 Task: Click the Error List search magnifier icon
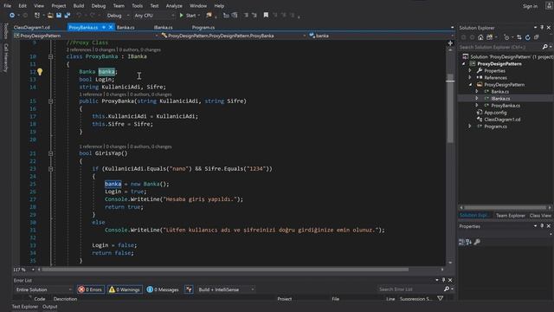point(447,289)
